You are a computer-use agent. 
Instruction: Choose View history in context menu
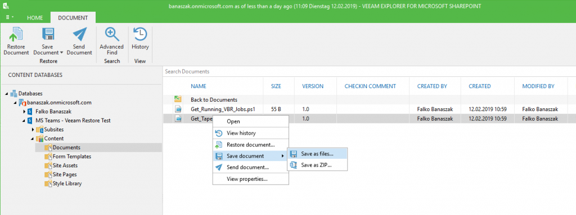click(x=250, y=133)
